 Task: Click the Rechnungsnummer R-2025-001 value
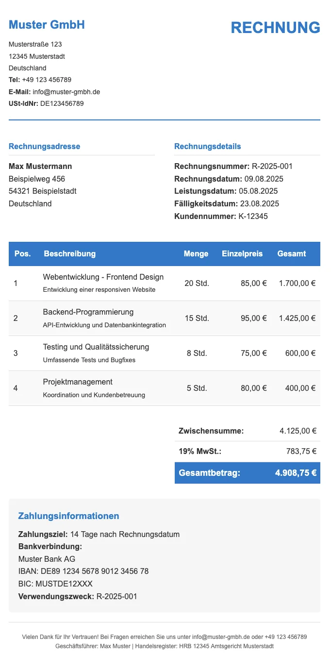tap(272, 167)
